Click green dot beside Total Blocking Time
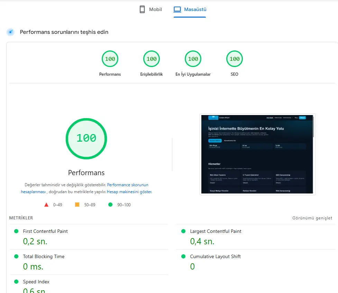Screen dimensions: 338x293 (x=16, y=256)
